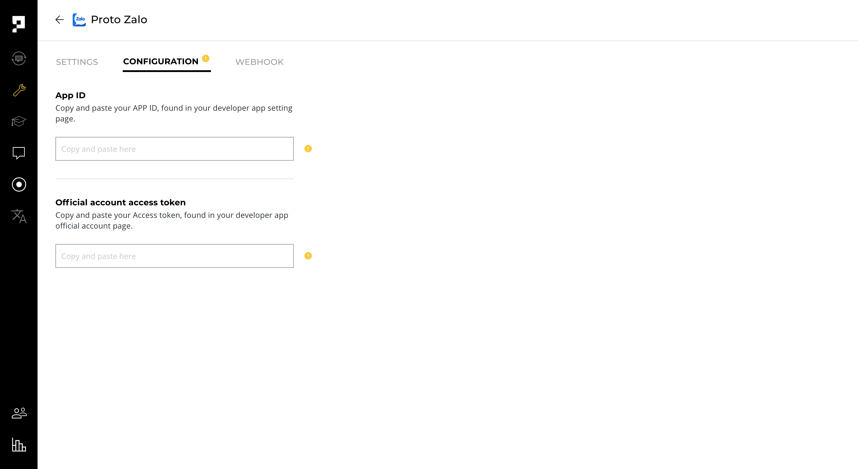This screenshot has width=858, height=469.
Task: Open the graduation cap training icon
Action: [19, 121]
